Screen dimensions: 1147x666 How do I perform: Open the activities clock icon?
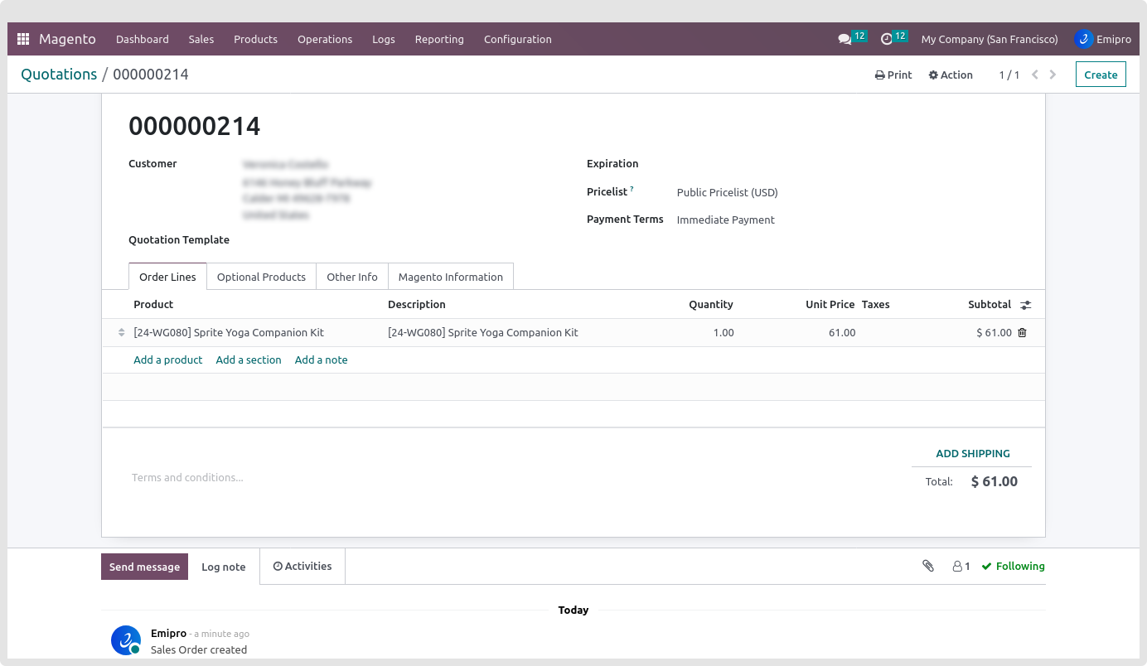[x=887, y=39]
